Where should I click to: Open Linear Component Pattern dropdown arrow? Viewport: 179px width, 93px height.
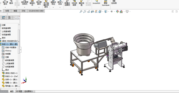click(x=25, y=7)
